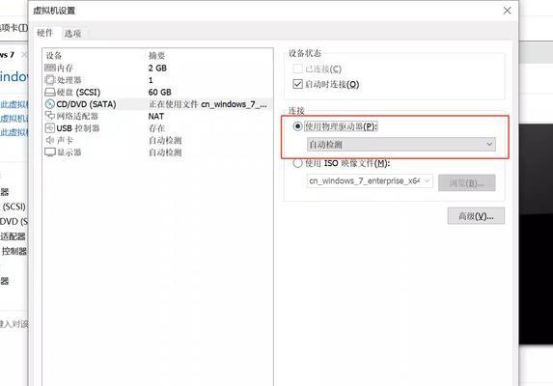Select the CD/DVD (SATA) disc icon

pyautogui.click(x=50, y=104)
